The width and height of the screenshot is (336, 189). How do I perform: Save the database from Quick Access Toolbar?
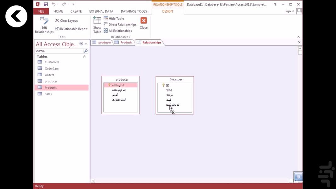[x=46, y=4]
